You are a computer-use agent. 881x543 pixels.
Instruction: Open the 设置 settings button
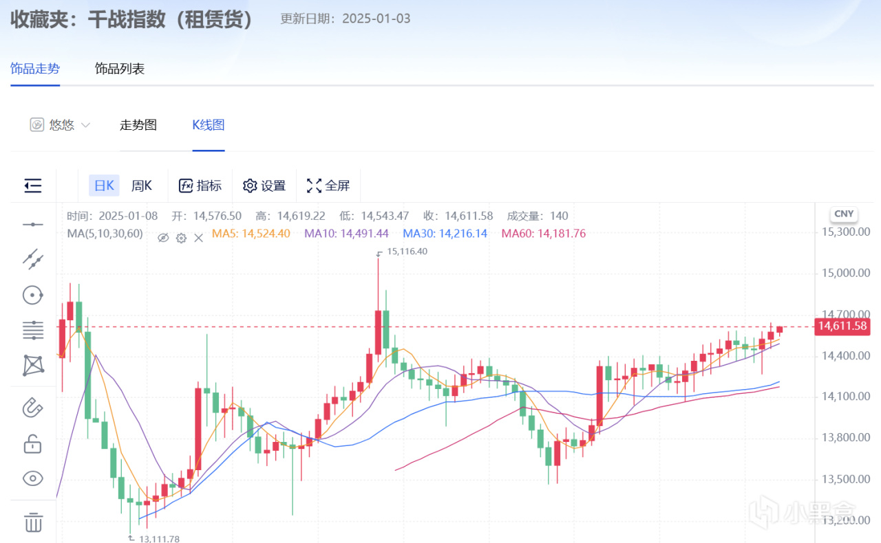[264, 186]
